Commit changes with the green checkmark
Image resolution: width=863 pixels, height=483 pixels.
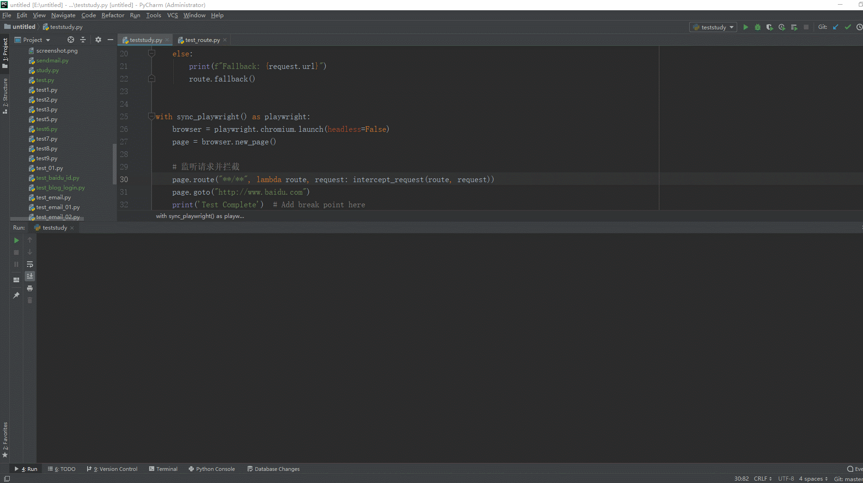[848, 27]
